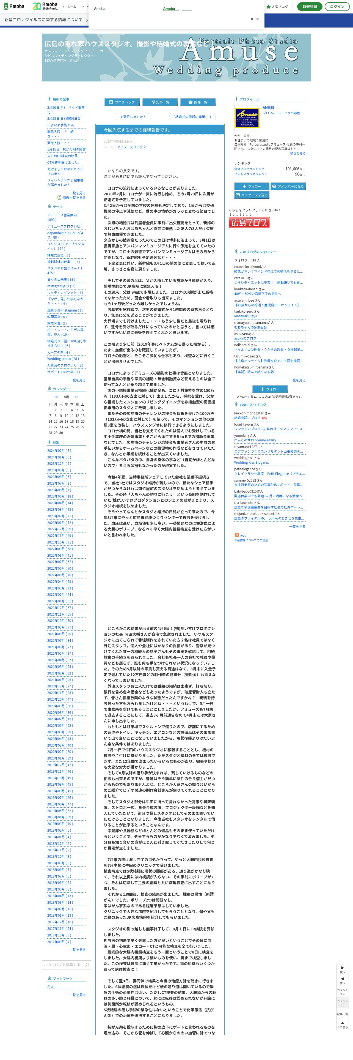
Task: Open フォトスタジオジャンル ranking link
Action: click(251, 174)
